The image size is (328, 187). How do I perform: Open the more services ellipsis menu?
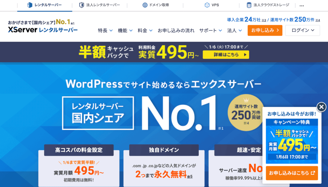tap(302, 6)
